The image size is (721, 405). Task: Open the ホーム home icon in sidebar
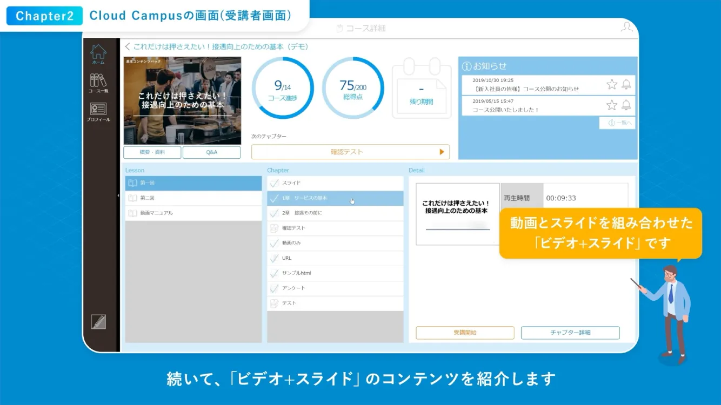click(x=98, y=54)
